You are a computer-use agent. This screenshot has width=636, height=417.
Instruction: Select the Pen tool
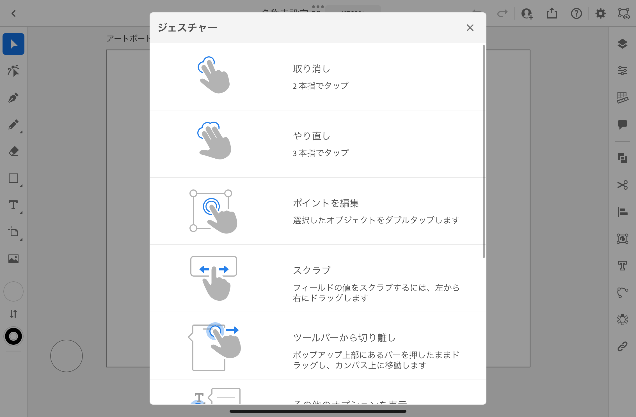coord(13,98)
